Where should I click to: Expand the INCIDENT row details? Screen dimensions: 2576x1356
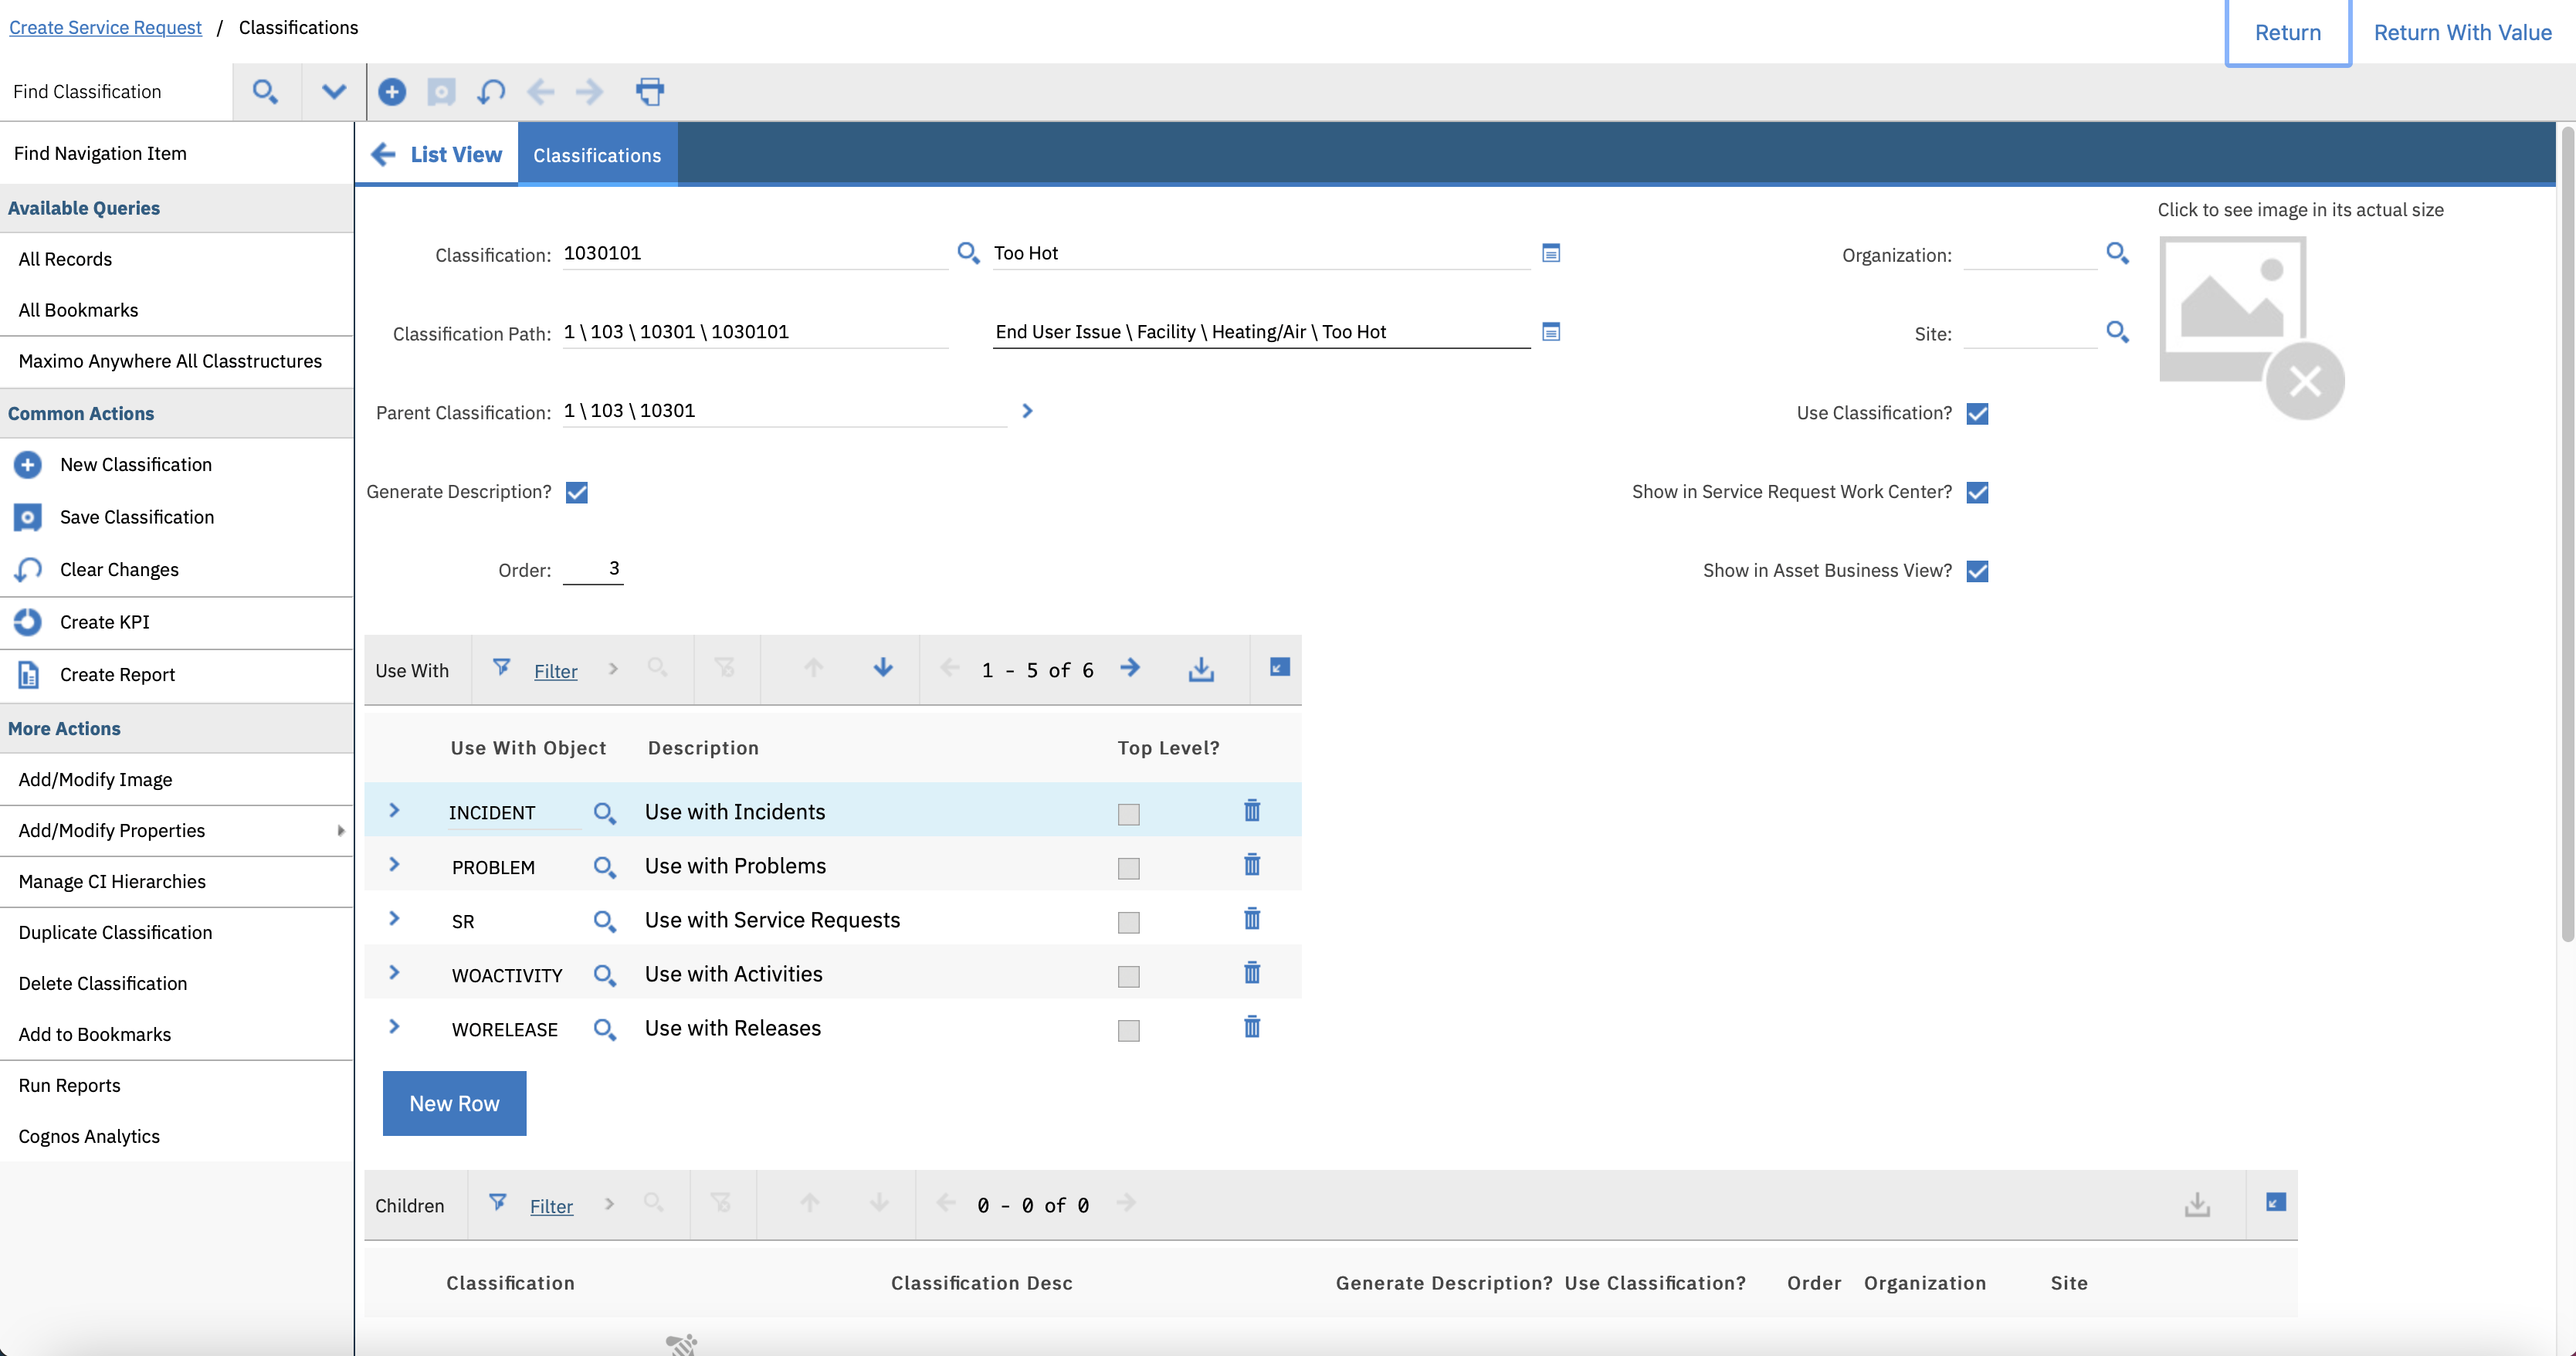[394, 810]
